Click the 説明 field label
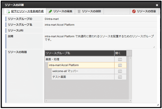The height and width of the screenshot is (109, 162). point(10,36)
